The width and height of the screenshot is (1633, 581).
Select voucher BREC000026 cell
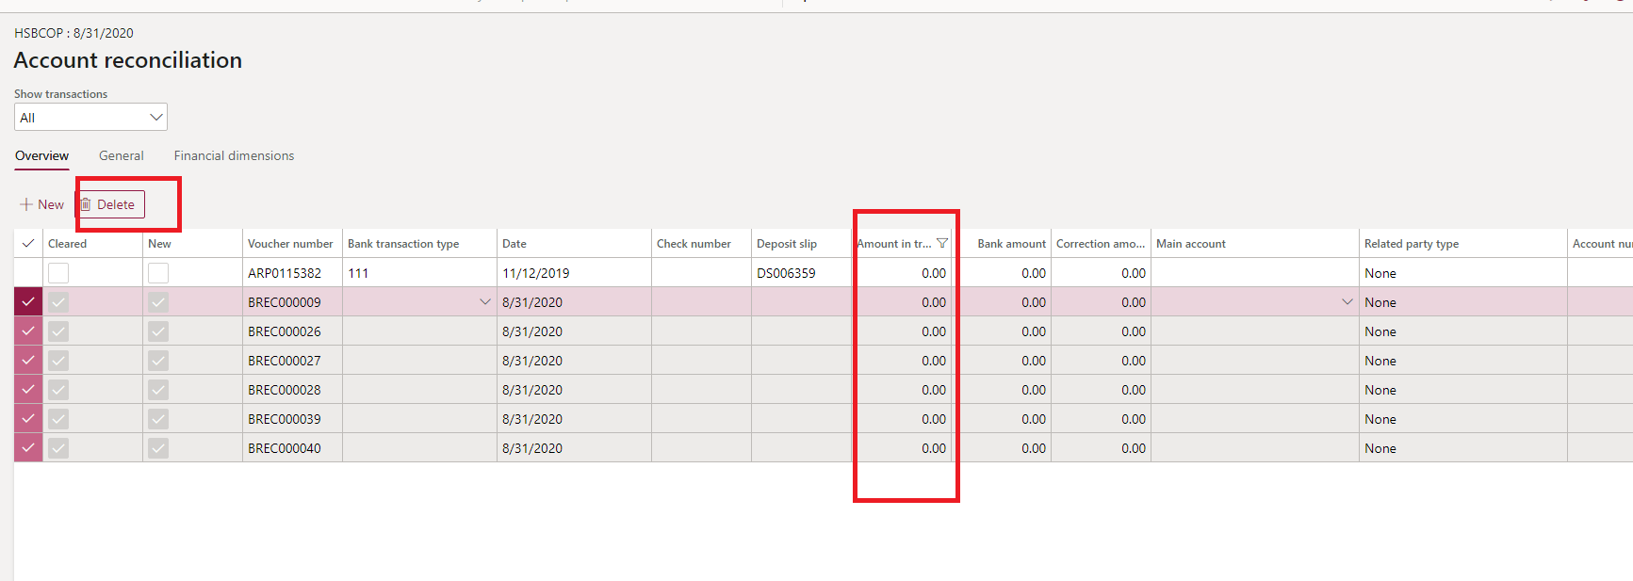[x=292, y=331]
